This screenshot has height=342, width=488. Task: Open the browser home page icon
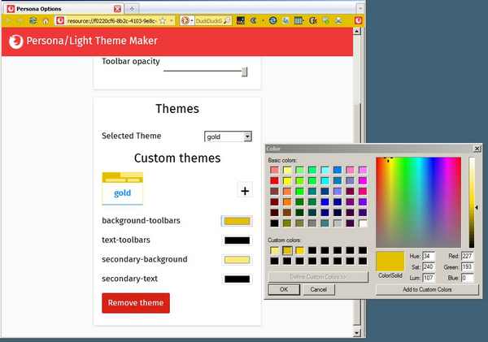tap(46, 21)
